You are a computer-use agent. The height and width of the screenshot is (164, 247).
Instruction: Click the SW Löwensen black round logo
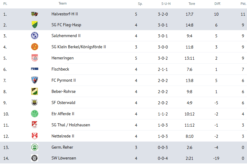[x=35, y=158]
